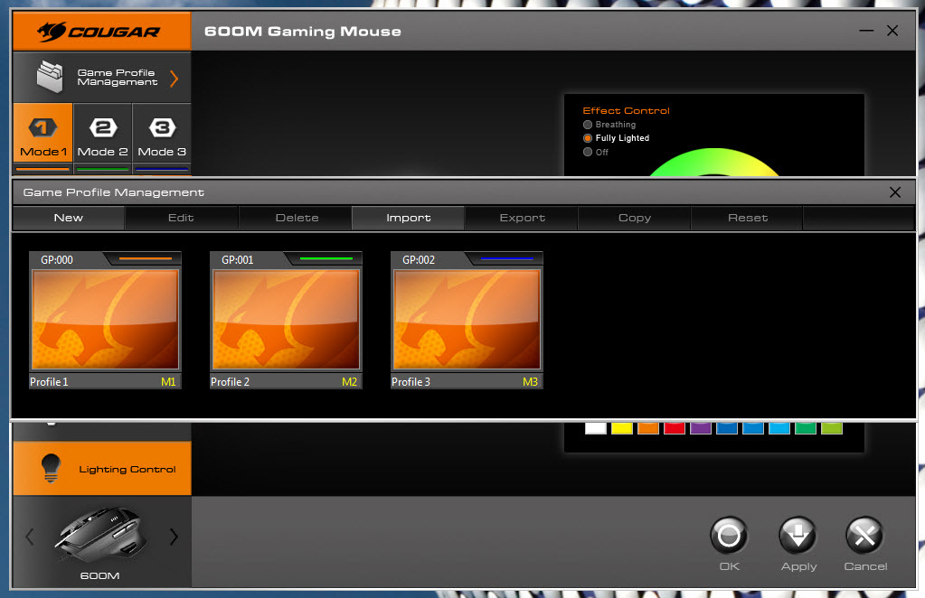The width and height of the screenshot is (925, 598).
Task: Minimize the Cougar window
Action: click(x=866, y=31)
